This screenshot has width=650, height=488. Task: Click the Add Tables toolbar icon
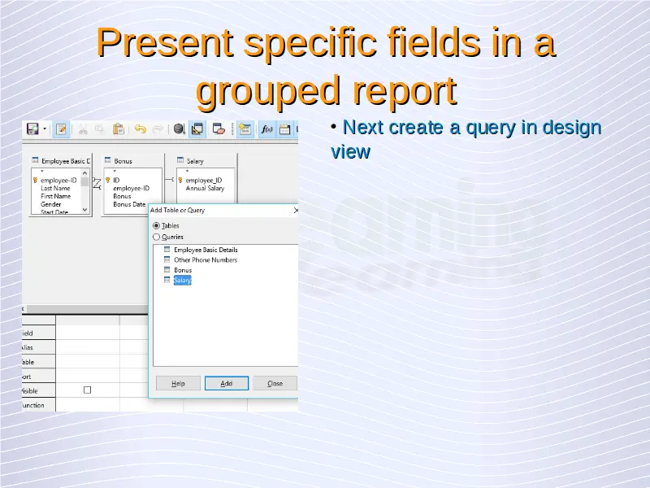pyautogui.click(x=245, y=129)
